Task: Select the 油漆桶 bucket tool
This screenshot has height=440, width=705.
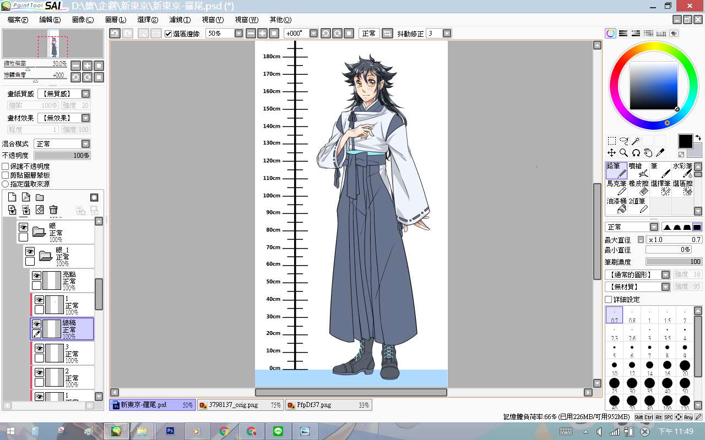Action: coord(617,206)
